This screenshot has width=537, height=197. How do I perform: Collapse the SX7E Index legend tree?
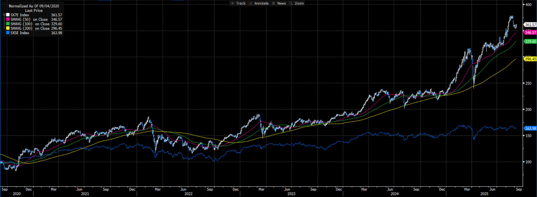4,15
